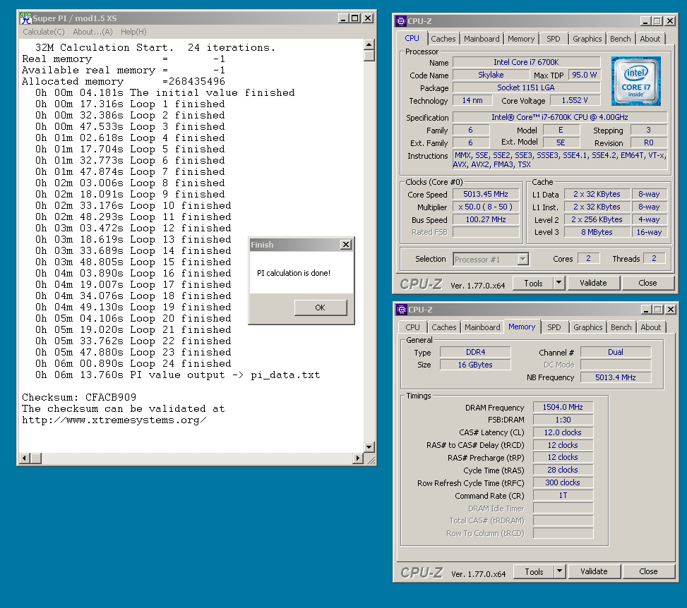This screenshot has width=687, height=608.
Task: Open Mainboard tab in upper CPU-Z
Action: tap(482, 39)
